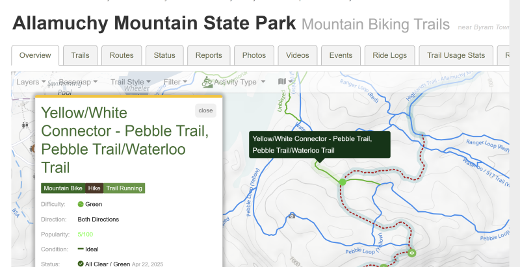The image size is (520, 267).
Task: Click the green trail junction dot
Action: coord(343,182)
